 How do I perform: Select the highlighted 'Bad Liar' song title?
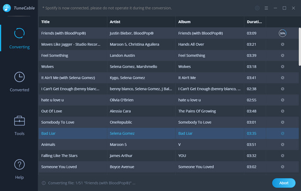[x=48, y=134]
